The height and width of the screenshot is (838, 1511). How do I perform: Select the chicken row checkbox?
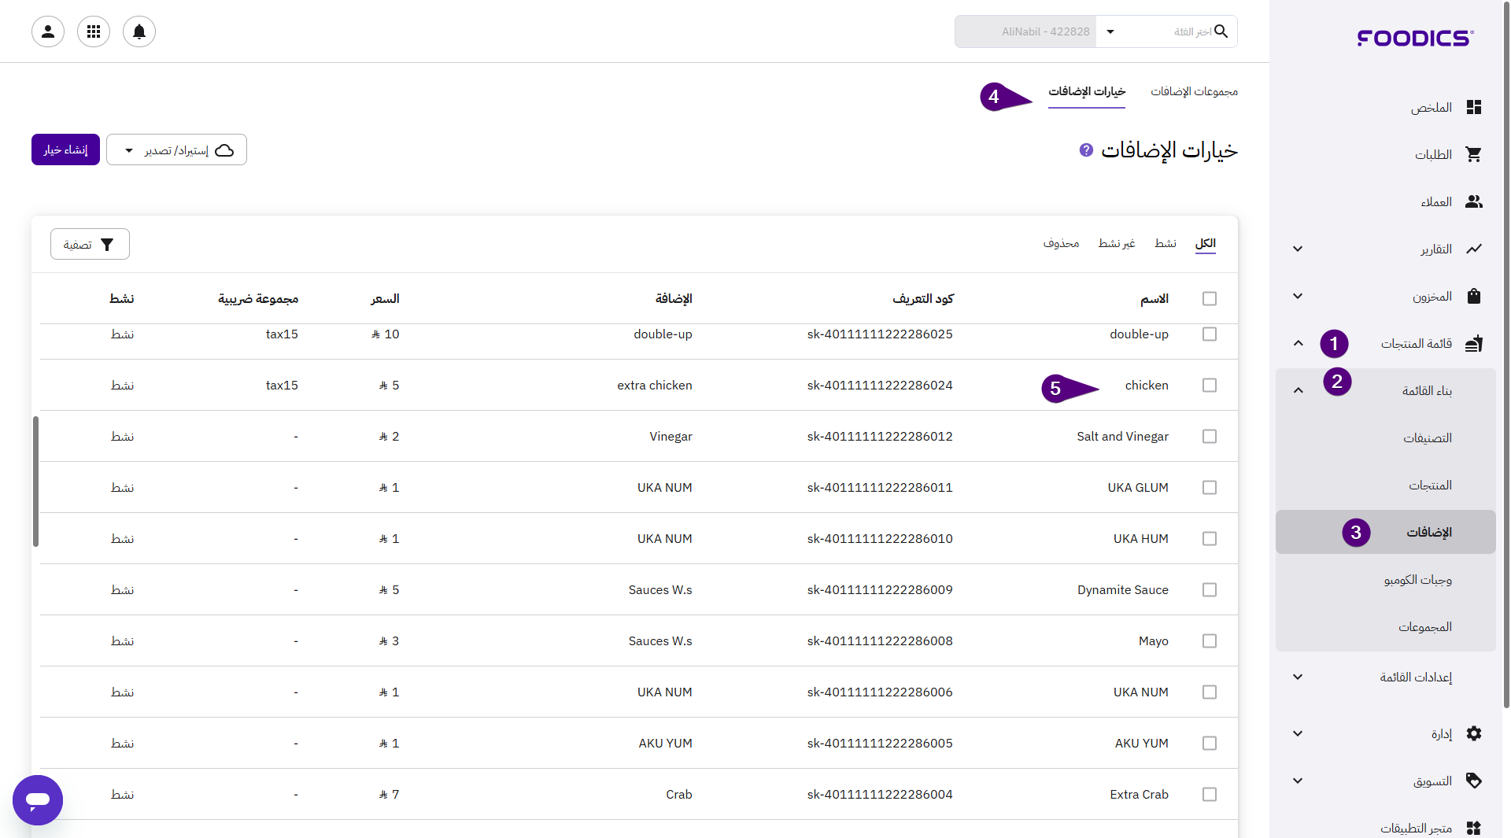point(1210,385)
